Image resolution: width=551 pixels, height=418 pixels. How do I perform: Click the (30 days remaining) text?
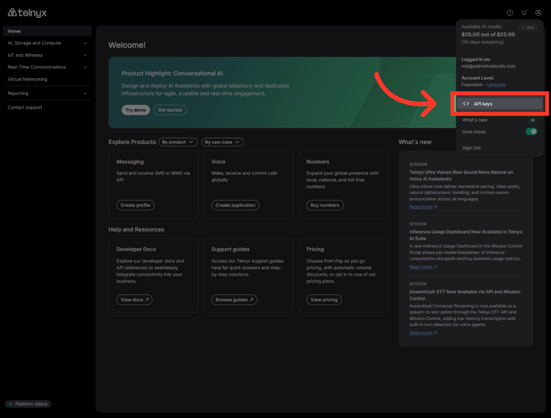point(483,42)
